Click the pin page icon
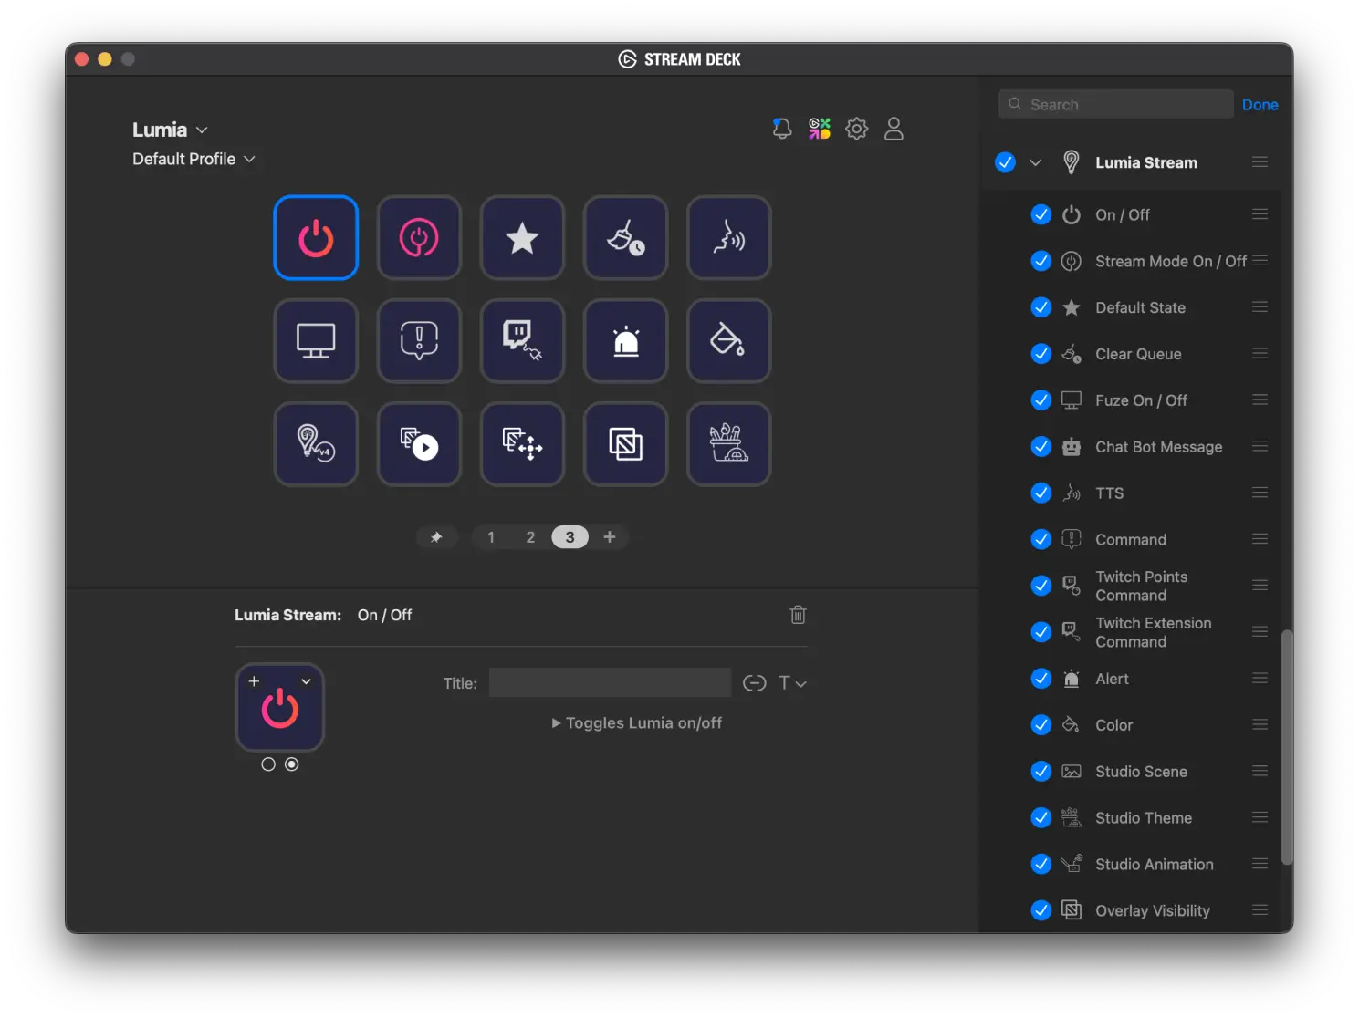Viewport: 1359px width, 1018px height. [x=436, y=537]
